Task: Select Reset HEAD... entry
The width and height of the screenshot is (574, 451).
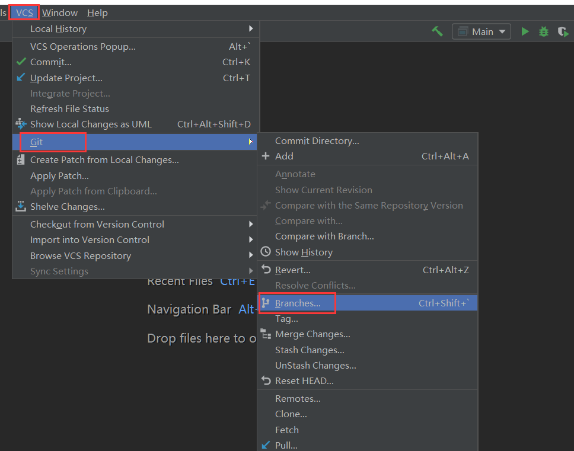Action: click(x=368, y=381)
